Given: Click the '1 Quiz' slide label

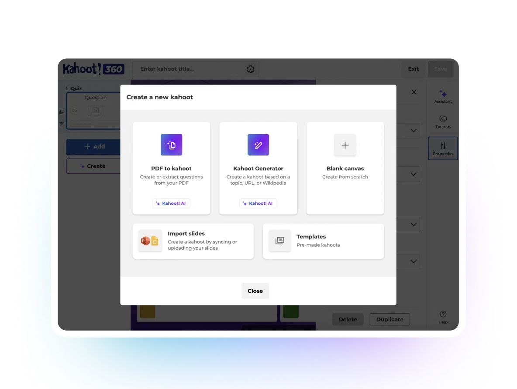Looking at the screenshot, I should click(73, 88).
